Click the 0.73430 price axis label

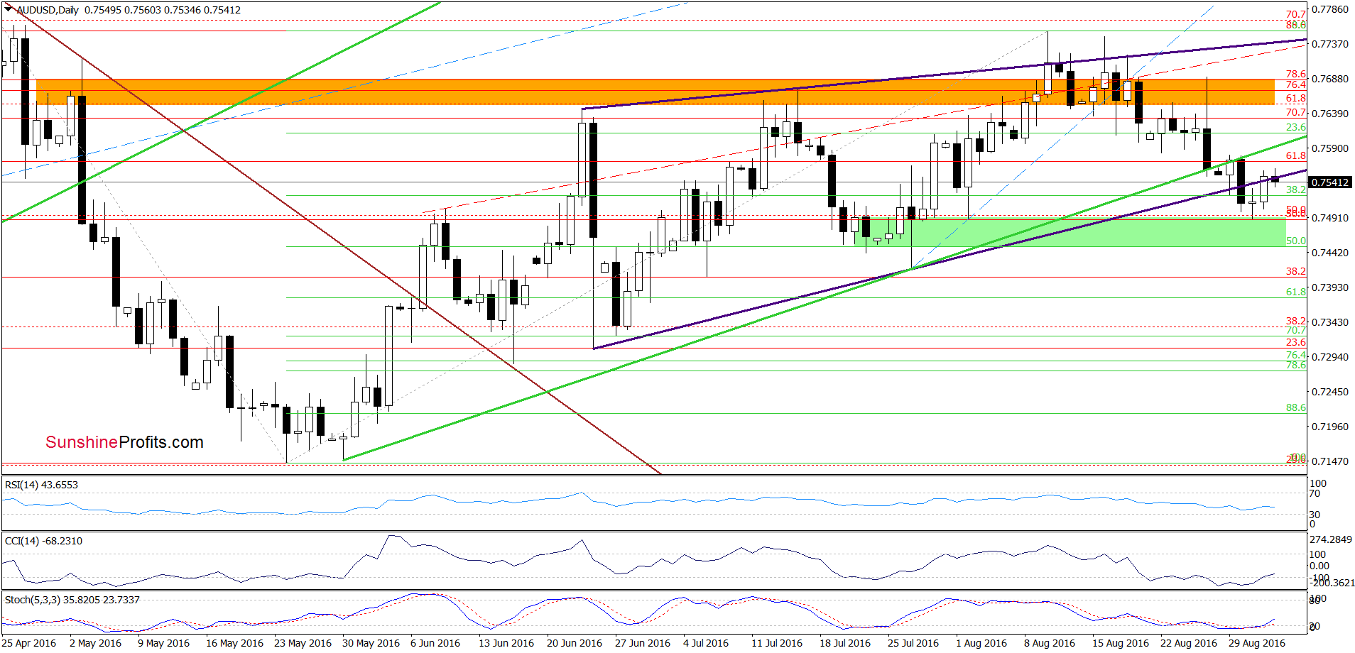pyautogui.click(x=1329, y=322)
